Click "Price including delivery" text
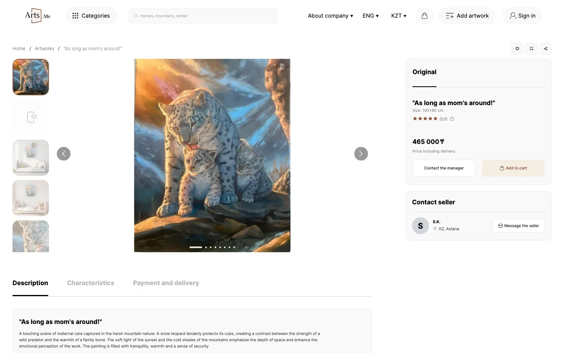 point(434,151)
